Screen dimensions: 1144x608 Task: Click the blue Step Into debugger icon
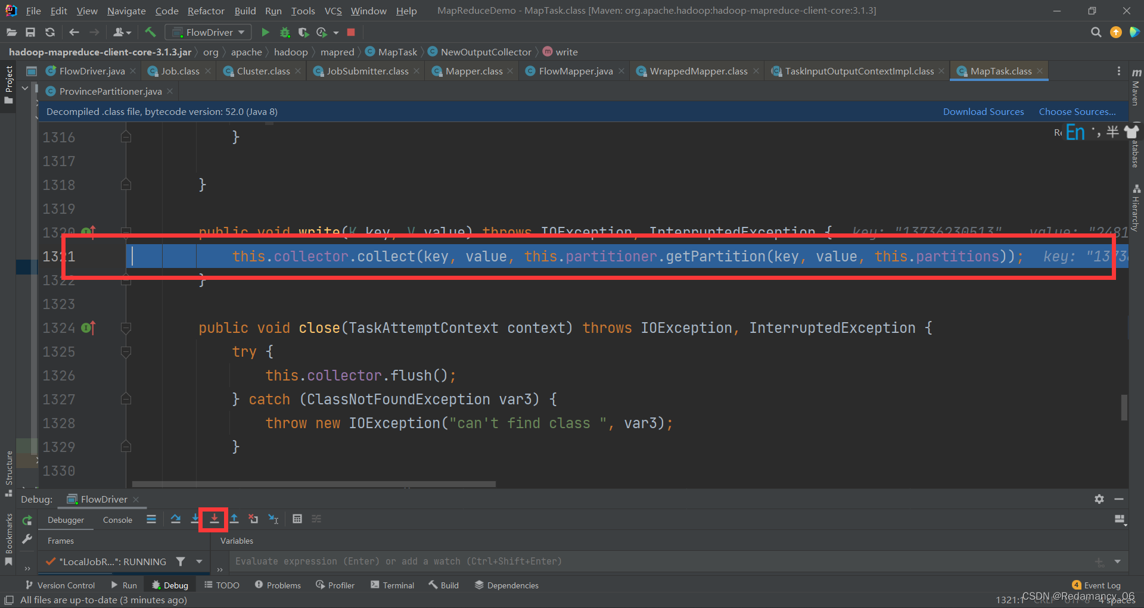point(195,519)
